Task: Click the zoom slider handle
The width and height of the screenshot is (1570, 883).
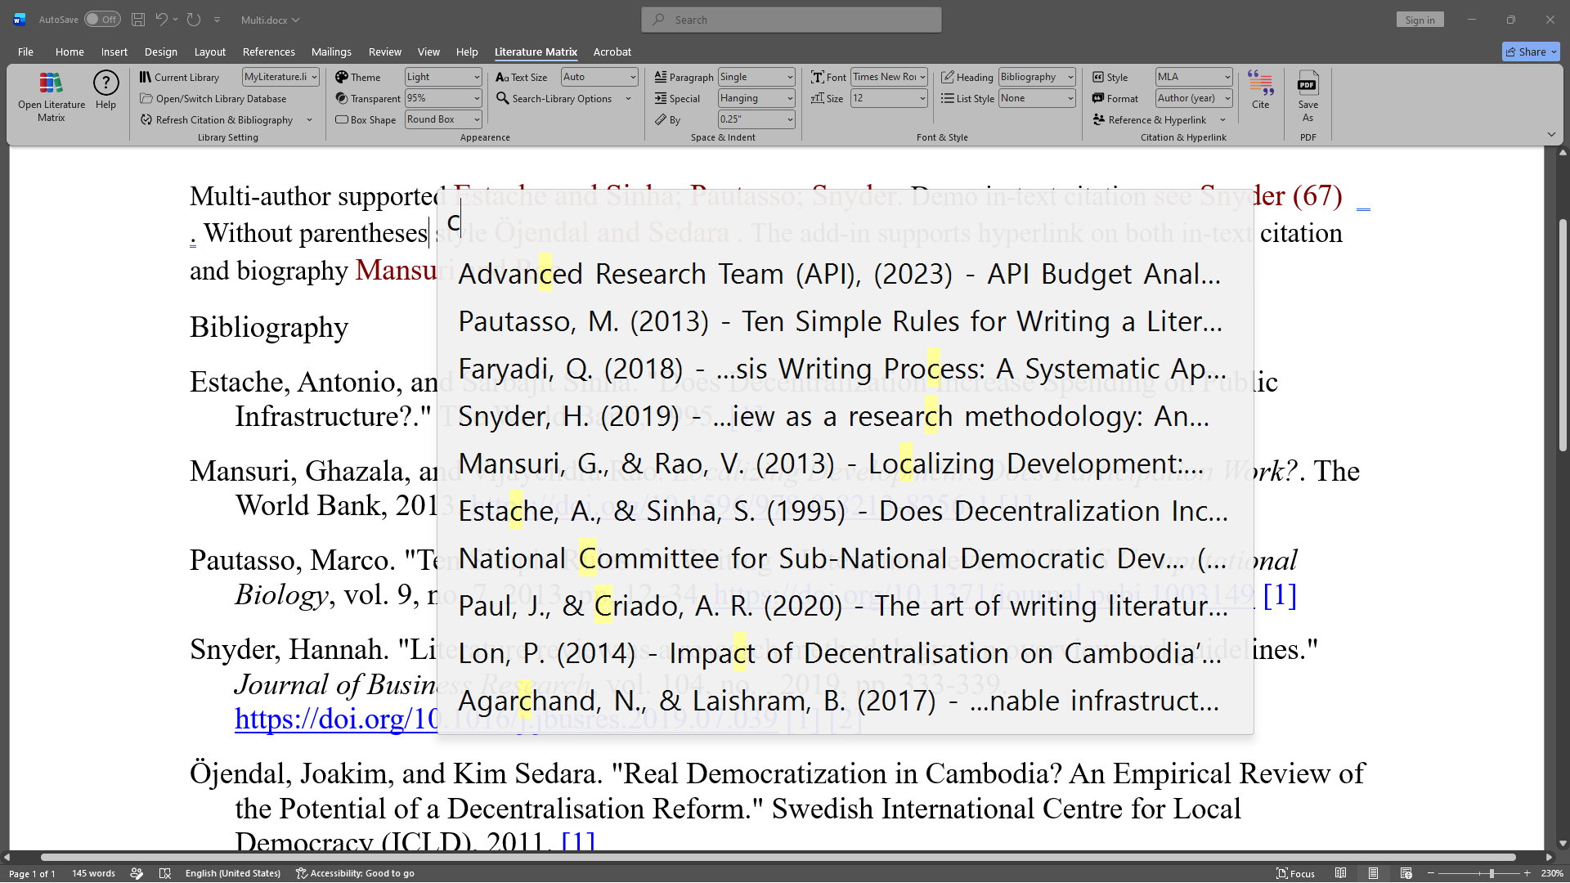Action: 1491,873
